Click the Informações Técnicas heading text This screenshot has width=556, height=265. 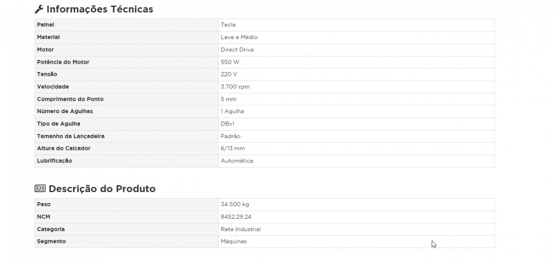tap(99, 9)
